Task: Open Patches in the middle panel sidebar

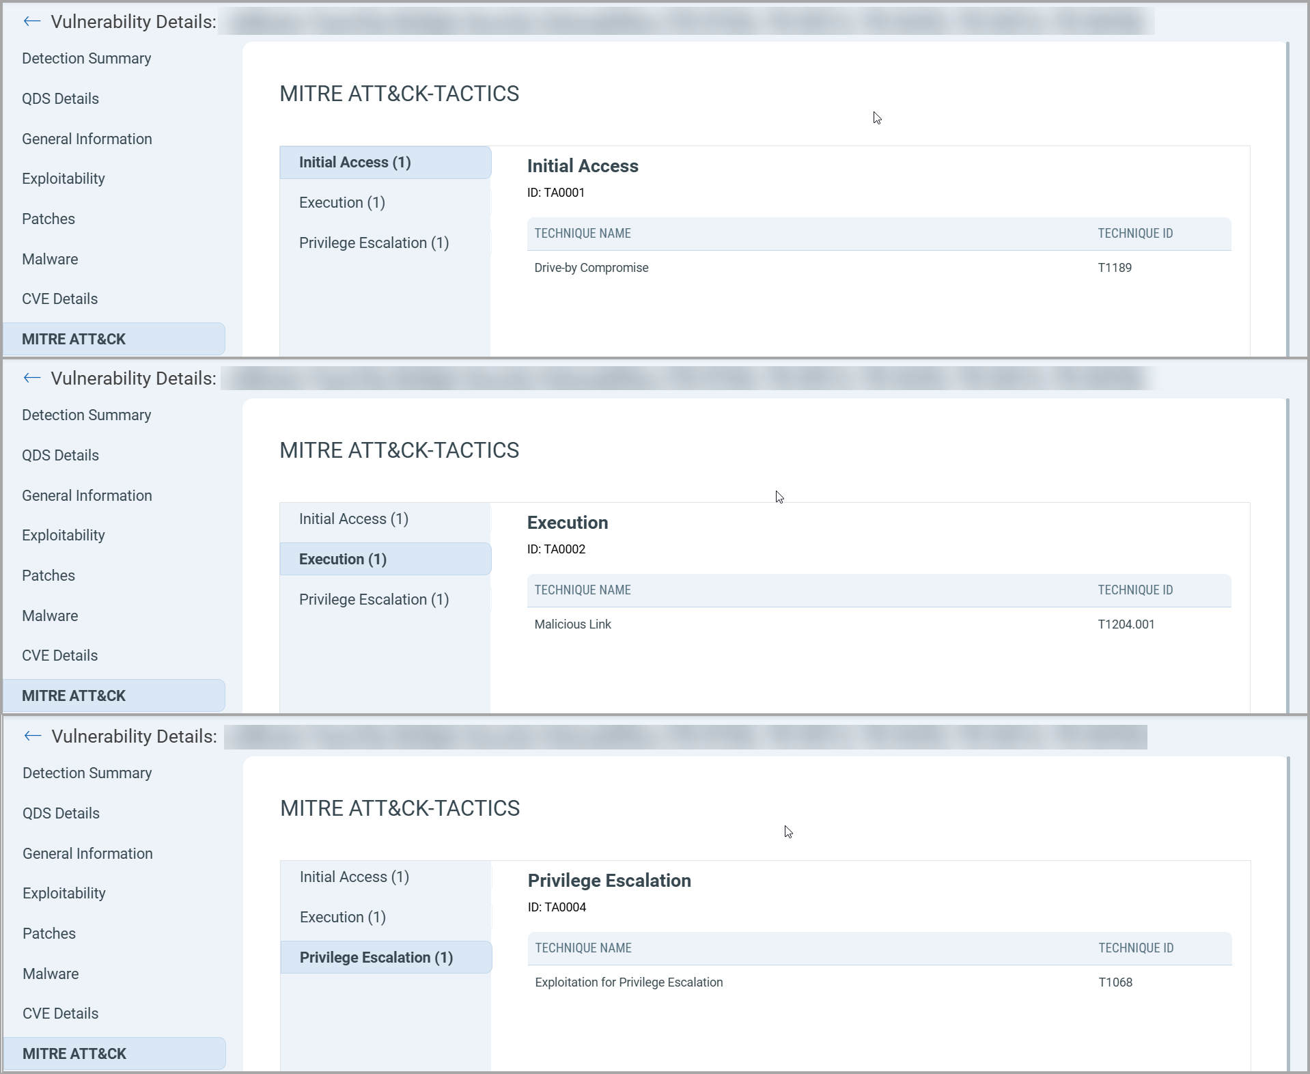Action: 48,575
